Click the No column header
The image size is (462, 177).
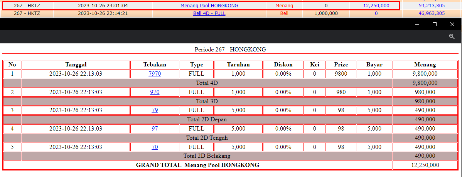(x=12, y=65)
